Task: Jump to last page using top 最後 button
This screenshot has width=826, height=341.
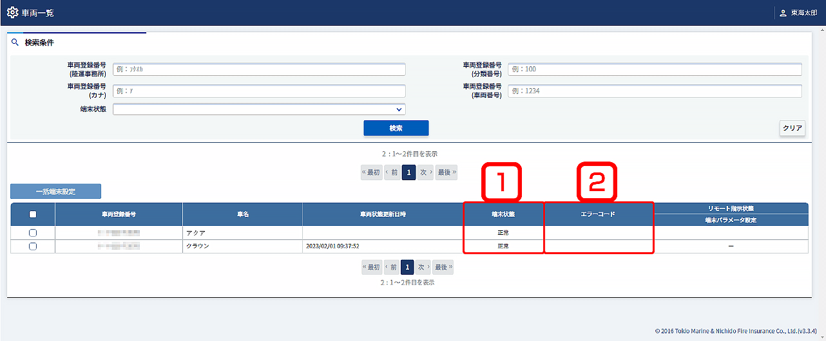Action: click(446, 172)
